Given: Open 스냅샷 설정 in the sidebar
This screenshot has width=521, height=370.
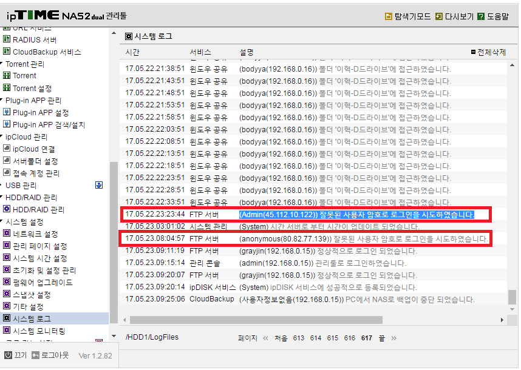Looking at the screenshot, I should [x=32, y=295].
